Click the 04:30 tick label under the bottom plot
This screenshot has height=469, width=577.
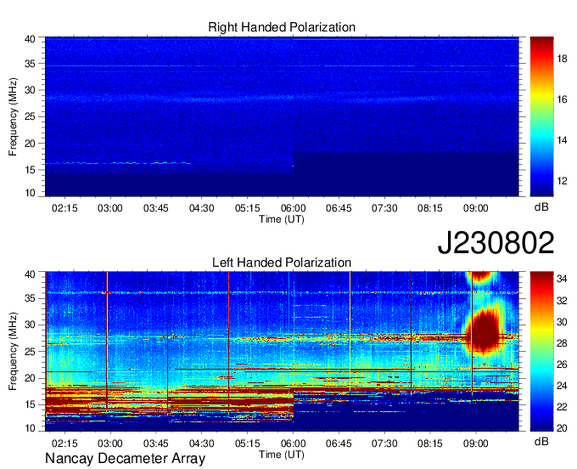tap(201, 444)
